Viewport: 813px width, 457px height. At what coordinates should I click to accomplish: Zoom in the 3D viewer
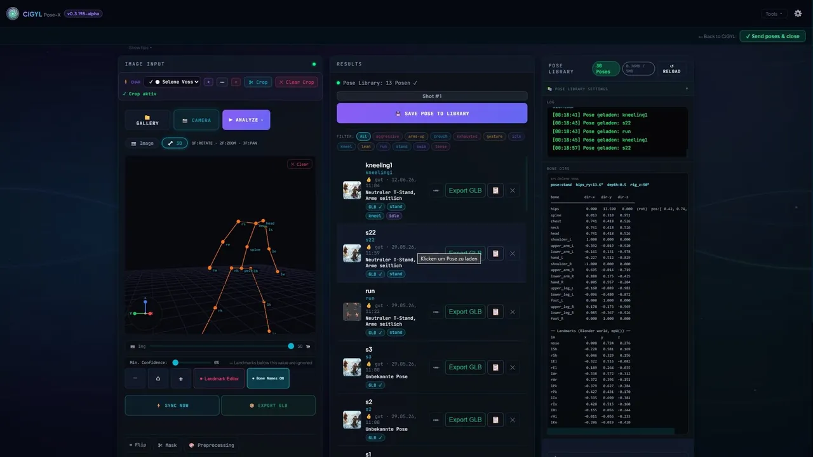click(x=181, y=378)
